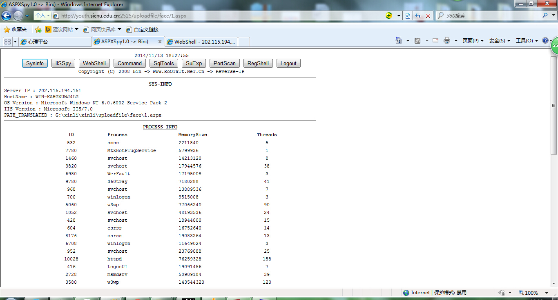
Task: Open the 页面(P) menu
Action: [473, 41]
